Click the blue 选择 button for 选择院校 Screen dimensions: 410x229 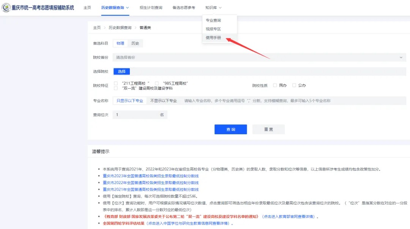[121, 72]
